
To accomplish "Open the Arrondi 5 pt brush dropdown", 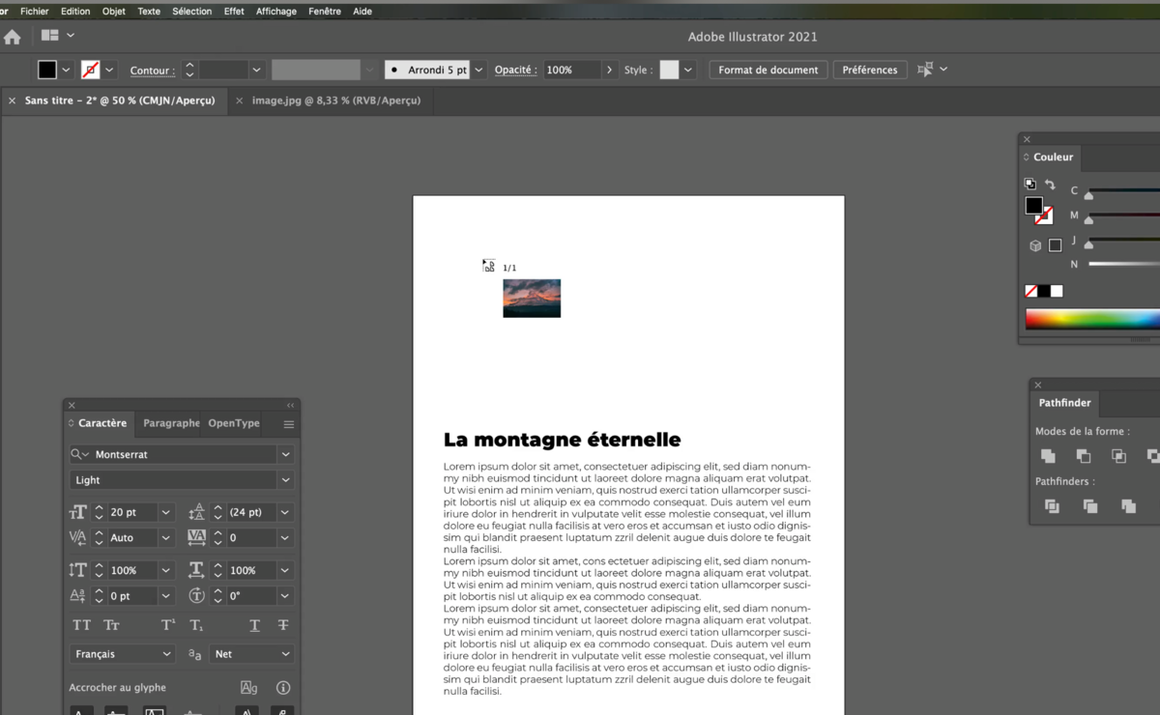I will tap(478, 70).
